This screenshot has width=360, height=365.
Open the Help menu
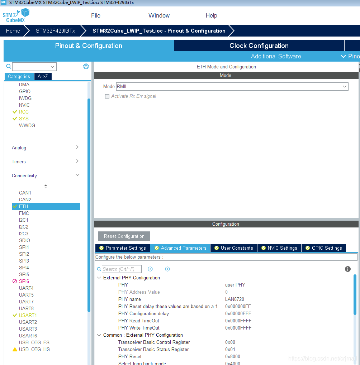click(211, 16)
